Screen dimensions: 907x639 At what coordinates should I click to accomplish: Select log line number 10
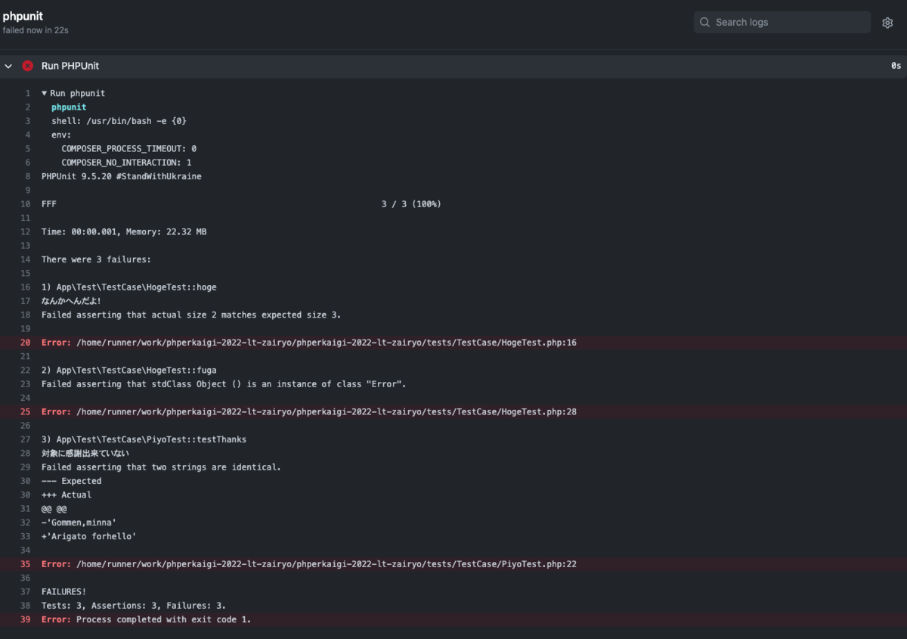pyautogui.click(x=26, y=204)
